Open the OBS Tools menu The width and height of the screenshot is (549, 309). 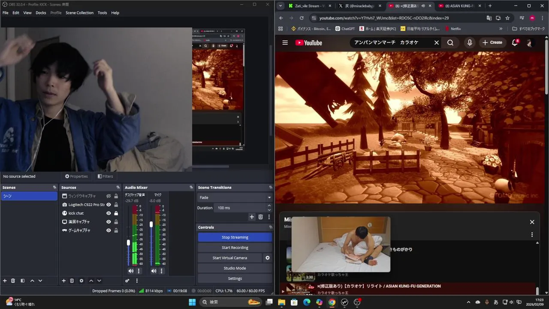(x=102, y=13)
